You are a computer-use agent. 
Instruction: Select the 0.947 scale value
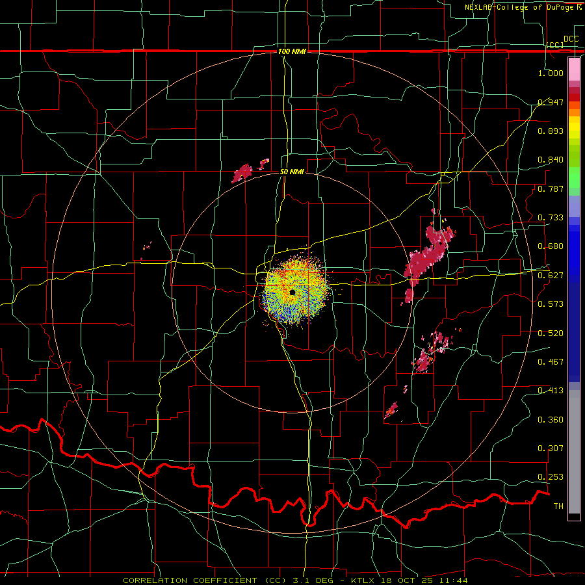pyautogui.click(x=551, y=102)
